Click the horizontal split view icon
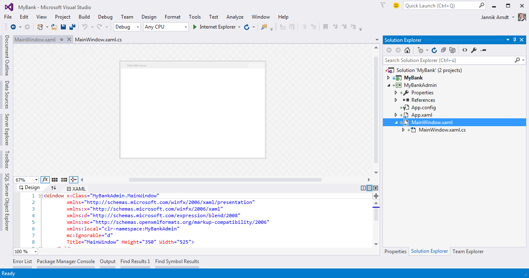The width and height of the screenshot is (529, 278). point(370,188)
